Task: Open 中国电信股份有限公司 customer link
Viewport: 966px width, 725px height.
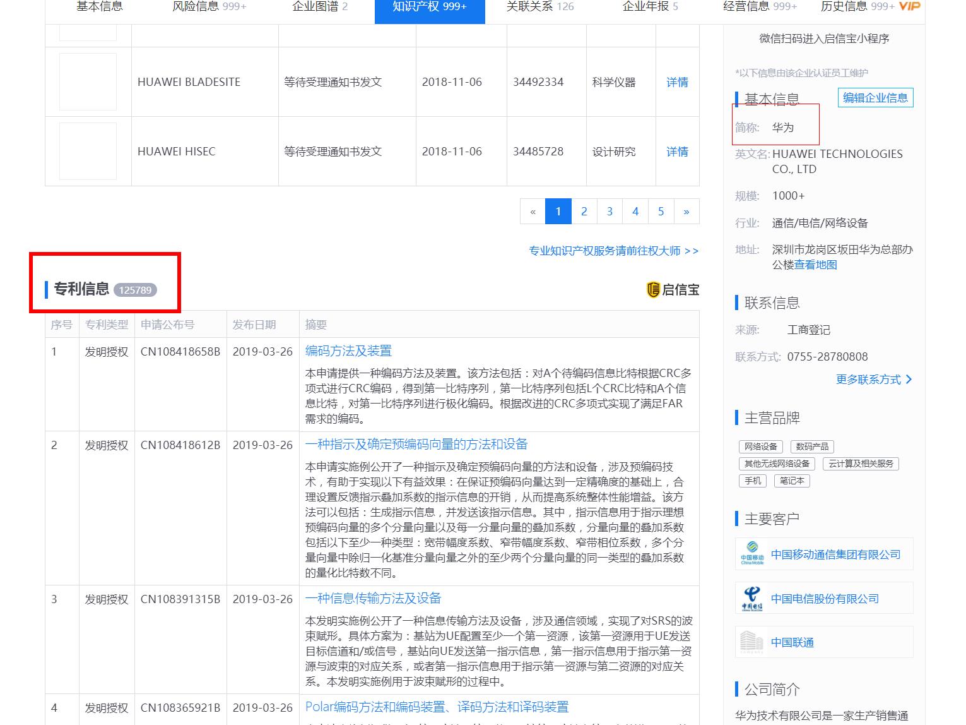Action: [825, 599]
